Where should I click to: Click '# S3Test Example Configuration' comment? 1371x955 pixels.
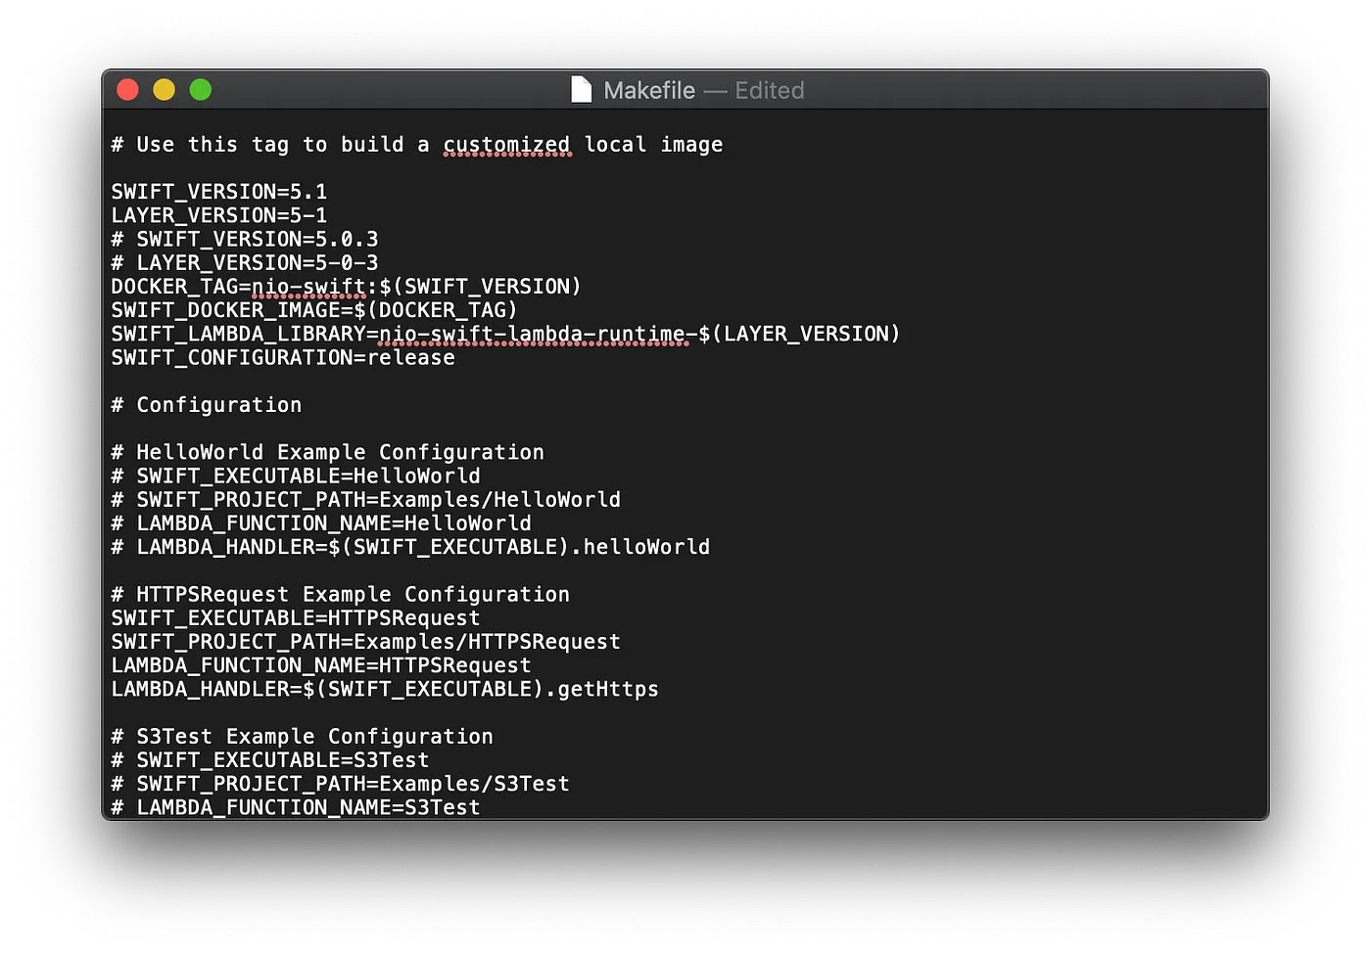(303, 737)
